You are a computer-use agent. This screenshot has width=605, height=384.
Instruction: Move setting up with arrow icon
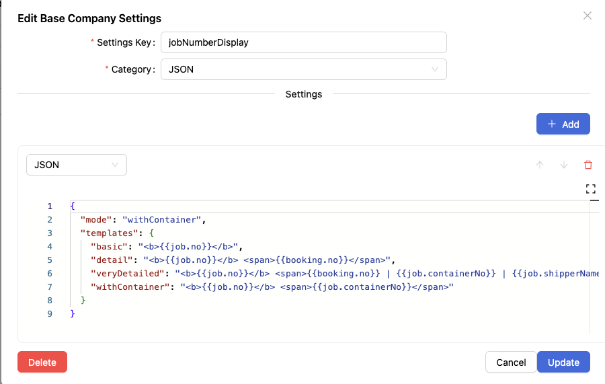coord(540,165)
